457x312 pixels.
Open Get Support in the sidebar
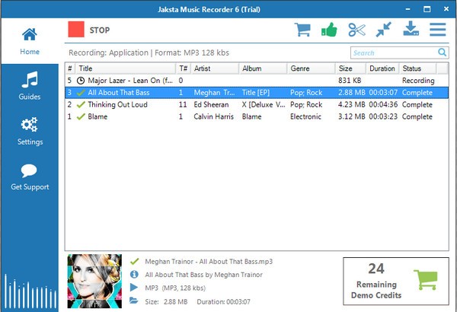[30, 177]
